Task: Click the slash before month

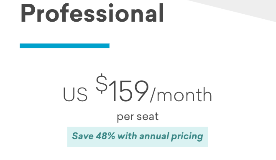Action: 152,95
